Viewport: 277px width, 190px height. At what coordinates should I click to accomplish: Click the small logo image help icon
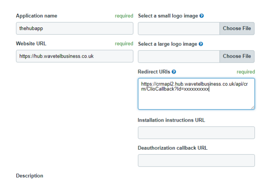(202, 16)
